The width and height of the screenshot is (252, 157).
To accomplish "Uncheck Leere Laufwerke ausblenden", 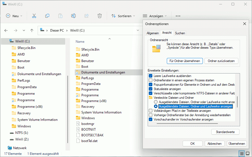I will (151, 76).
